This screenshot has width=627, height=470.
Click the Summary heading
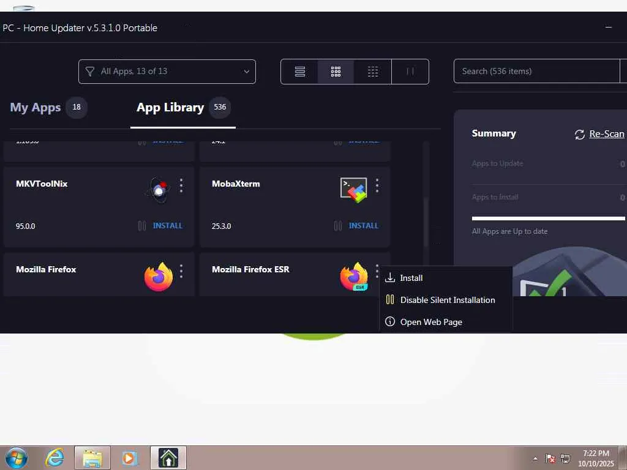pos(494,133)
